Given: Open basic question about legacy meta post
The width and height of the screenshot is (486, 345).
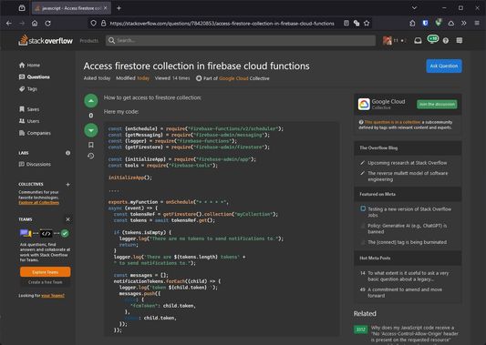Looking at the screenshot, I should point(408,276).
